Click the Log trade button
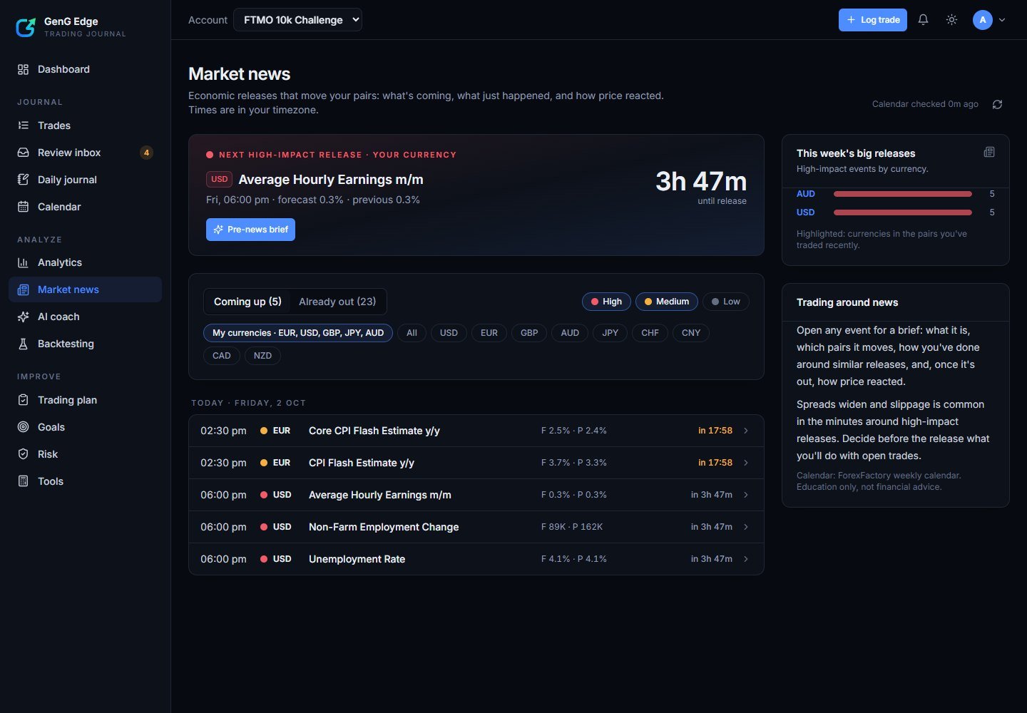This screenshot has height=713, width=1027. click(873, 20)
